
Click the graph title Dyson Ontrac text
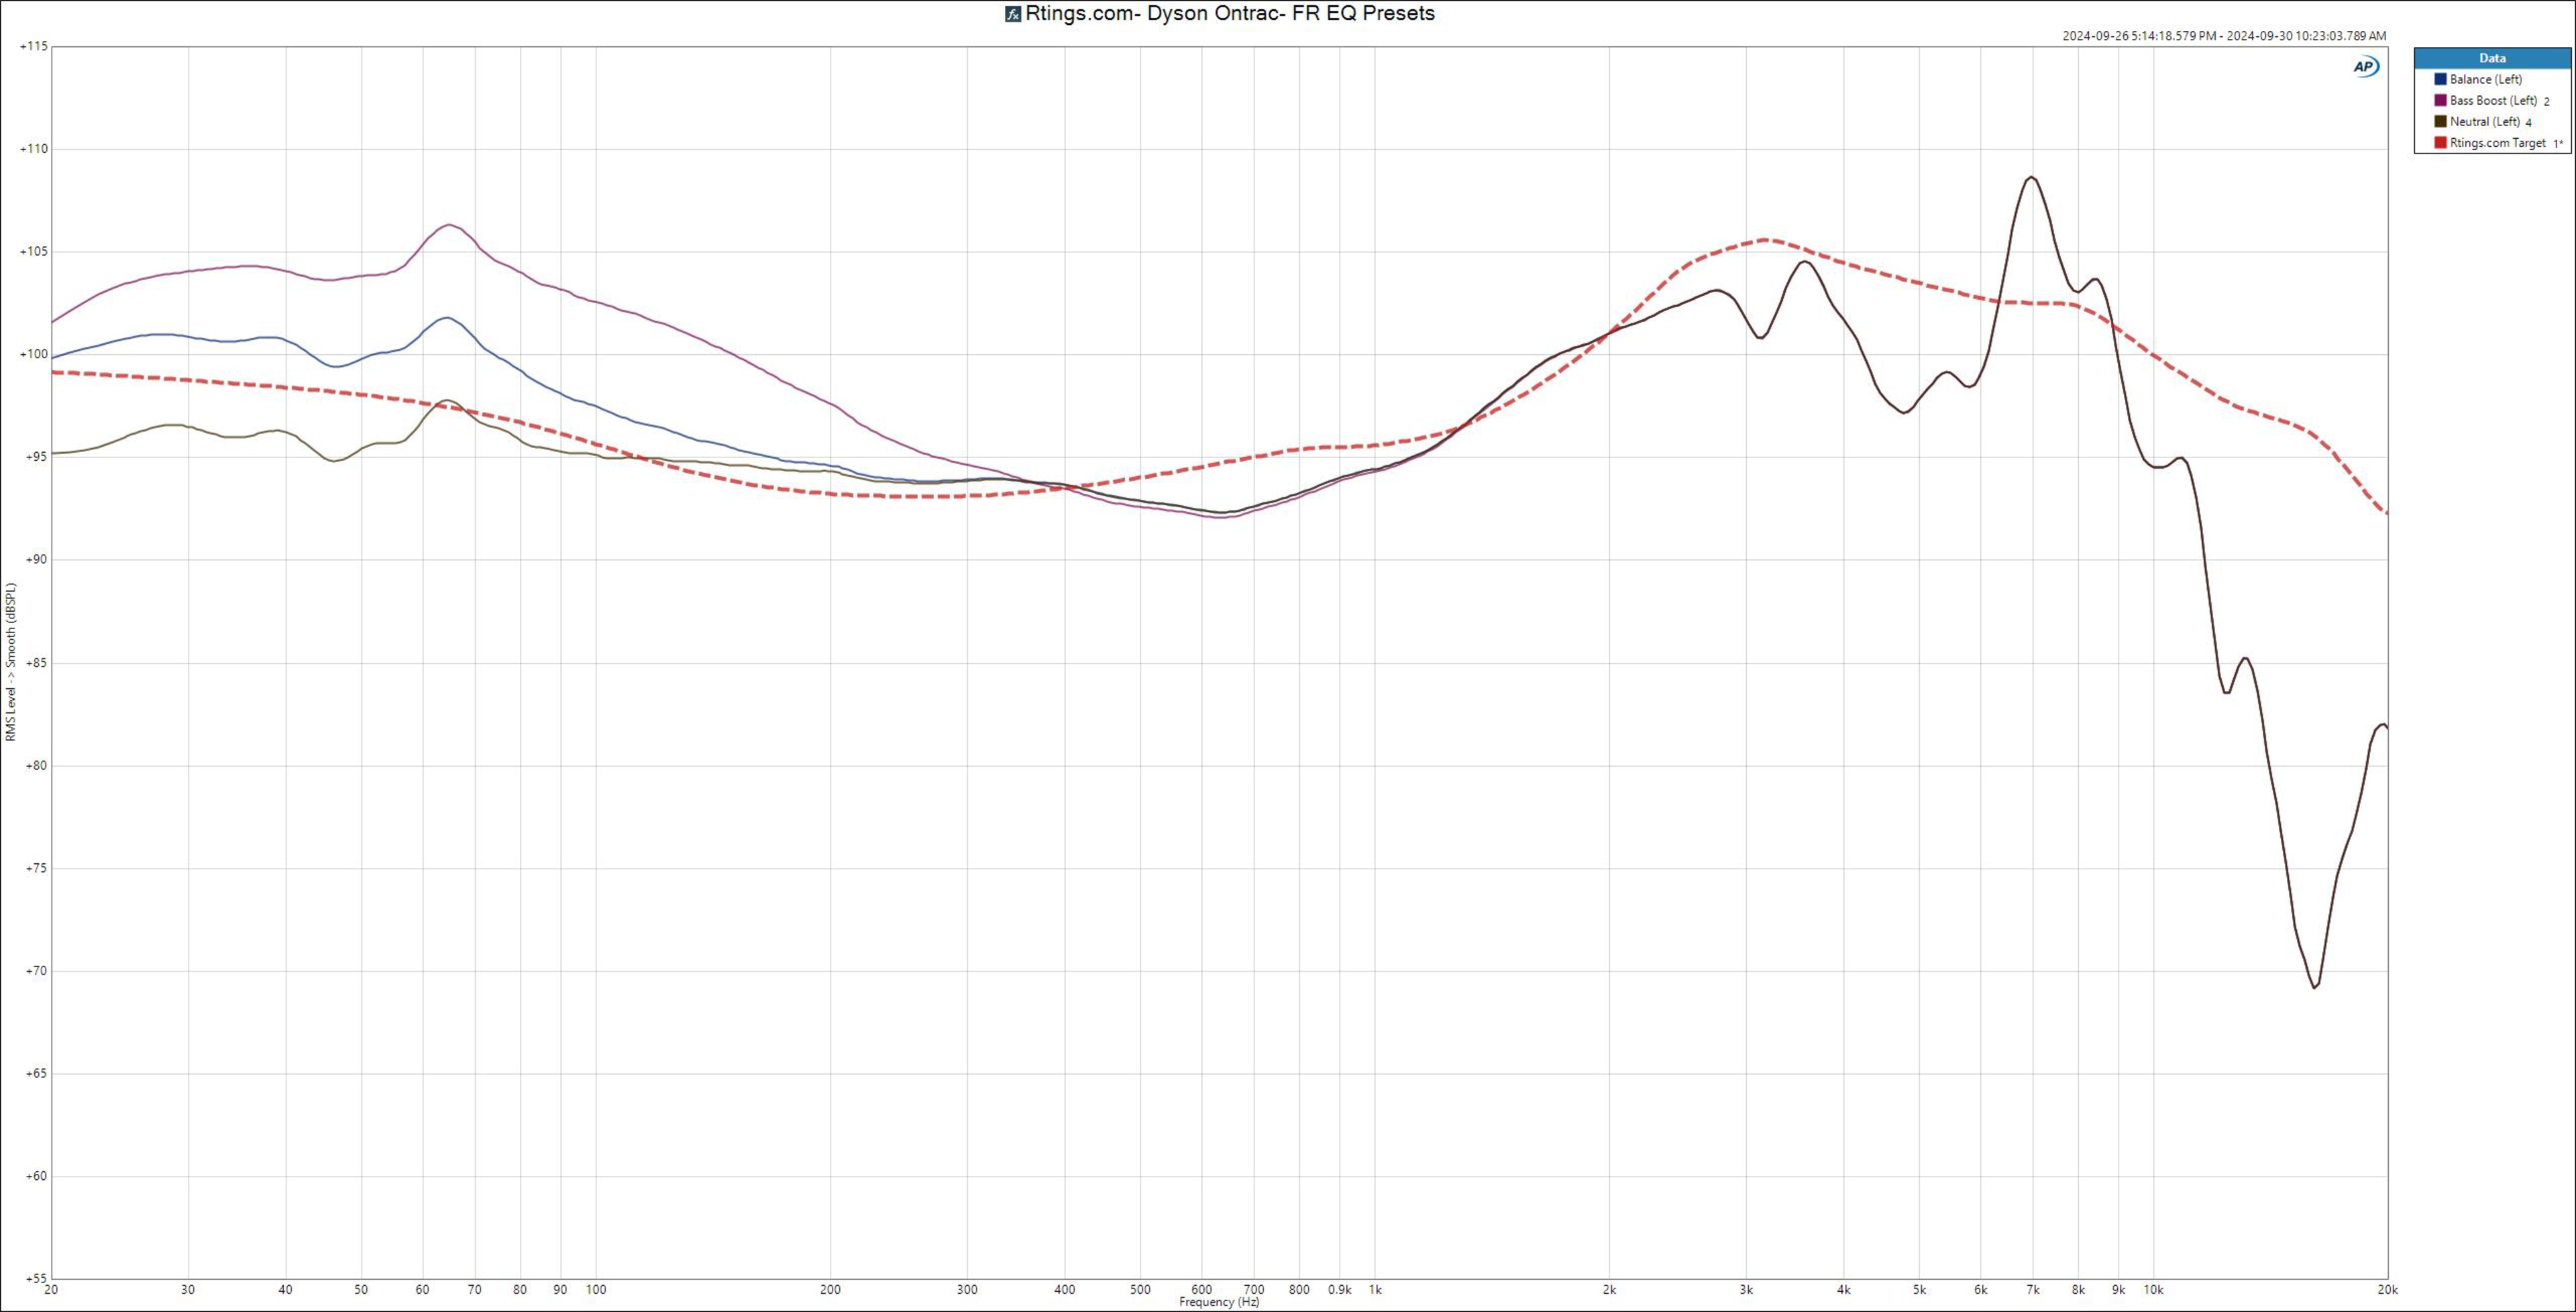click(x=1230, y=14)
